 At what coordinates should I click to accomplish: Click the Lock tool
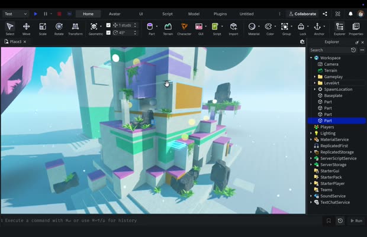301,27
